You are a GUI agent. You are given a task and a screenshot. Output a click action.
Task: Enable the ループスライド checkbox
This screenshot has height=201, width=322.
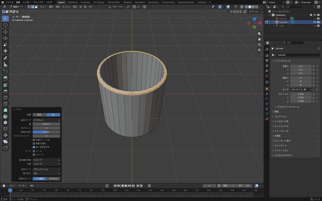34,147
